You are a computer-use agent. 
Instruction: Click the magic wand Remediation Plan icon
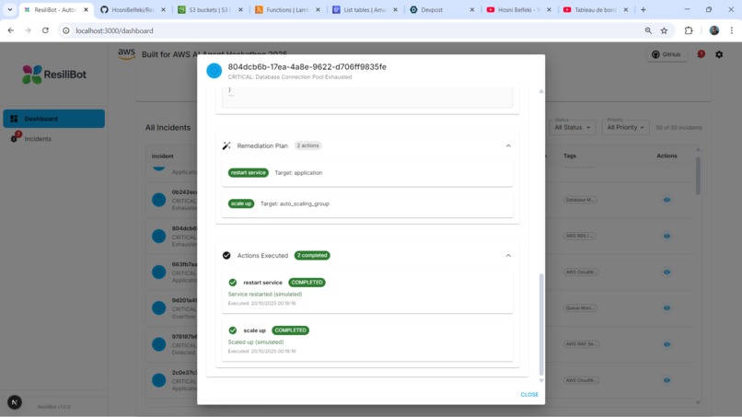click(226, 145)
